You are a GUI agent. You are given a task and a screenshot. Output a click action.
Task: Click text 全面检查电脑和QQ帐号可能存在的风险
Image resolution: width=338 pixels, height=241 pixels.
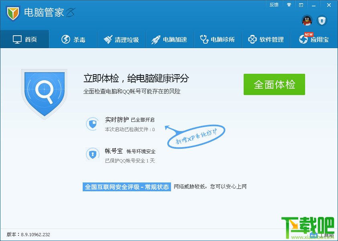click(x=132, y=91)
